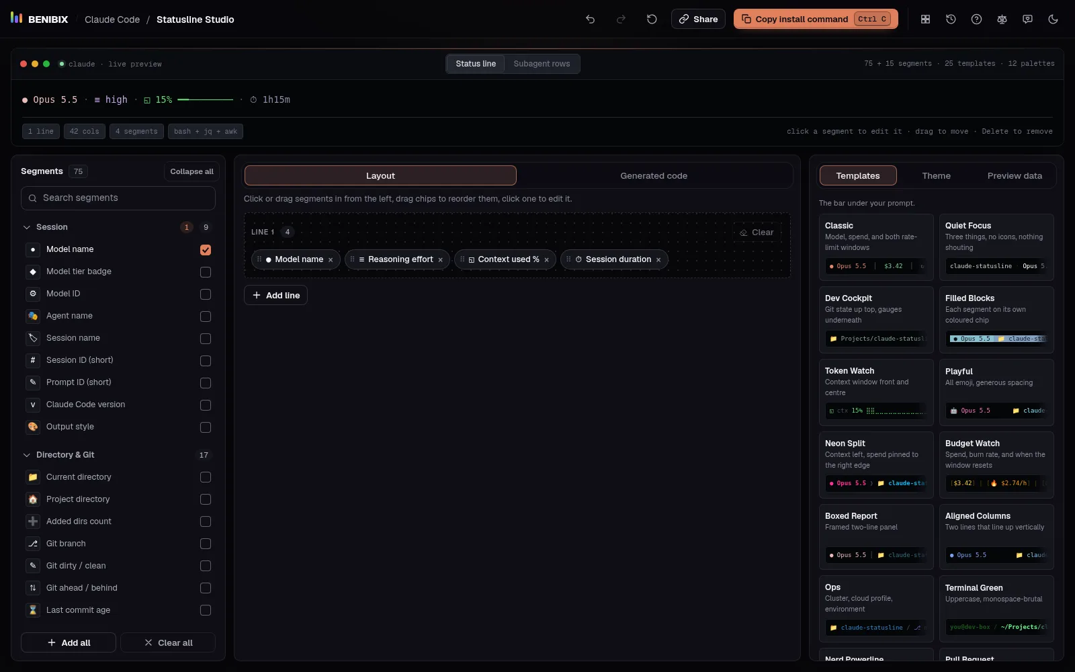Remove the Reasoning effort chip via its x
Viewport: 1075px width, 672px height.
tap(440, 260)
